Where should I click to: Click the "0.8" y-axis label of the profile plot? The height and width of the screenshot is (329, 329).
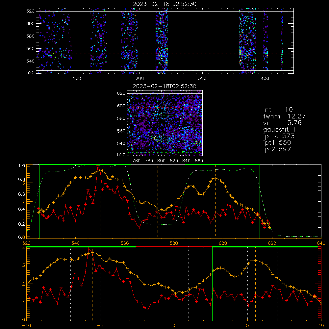click(x=21, y=179)
